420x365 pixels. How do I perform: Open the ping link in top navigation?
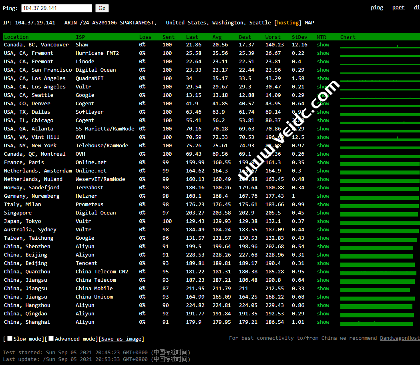coord(376,8)
